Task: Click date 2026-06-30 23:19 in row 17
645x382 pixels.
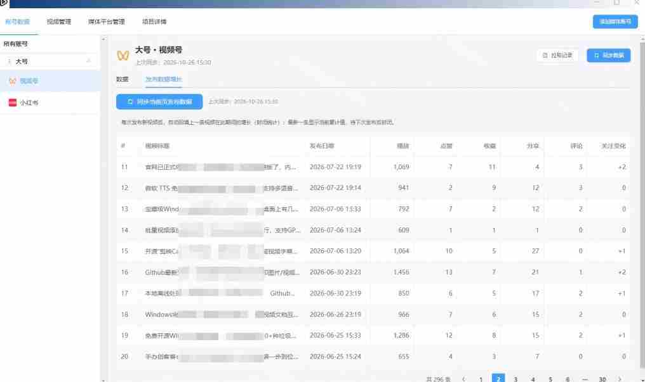Action: [x=335, y=293]
